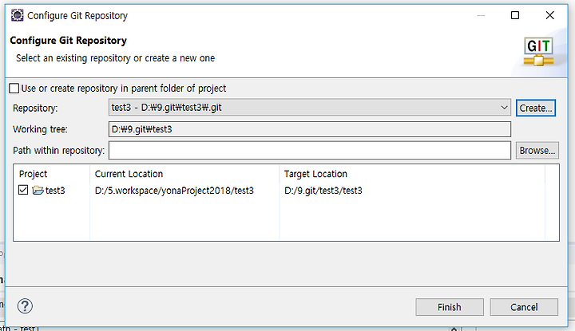The height and width of the screenshot is (331, 575).
Task: Click the GIT wizard banner icon
Action: coord(538,52)
